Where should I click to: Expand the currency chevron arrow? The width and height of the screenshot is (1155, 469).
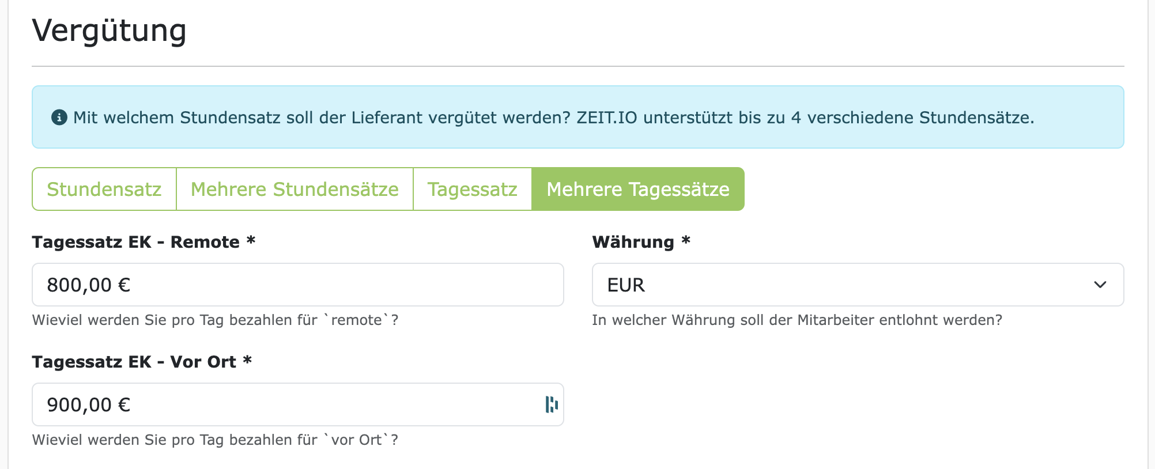[1100, 285]
